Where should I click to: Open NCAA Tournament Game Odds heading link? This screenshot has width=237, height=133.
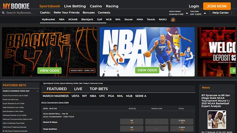point(55,102)
